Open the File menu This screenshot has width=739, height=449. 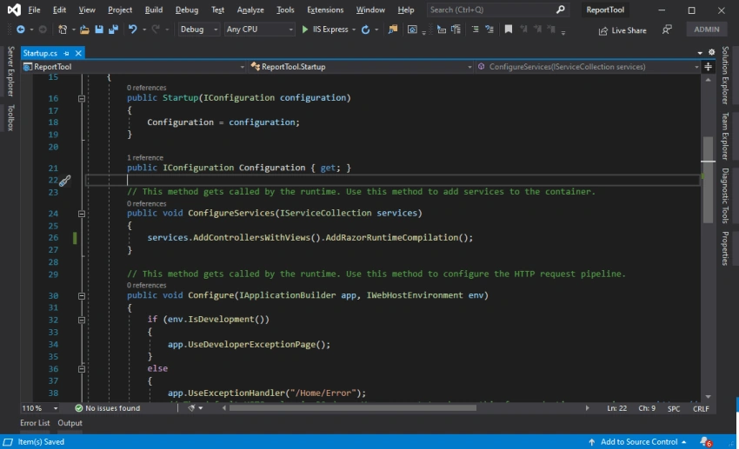coord(34,10)
